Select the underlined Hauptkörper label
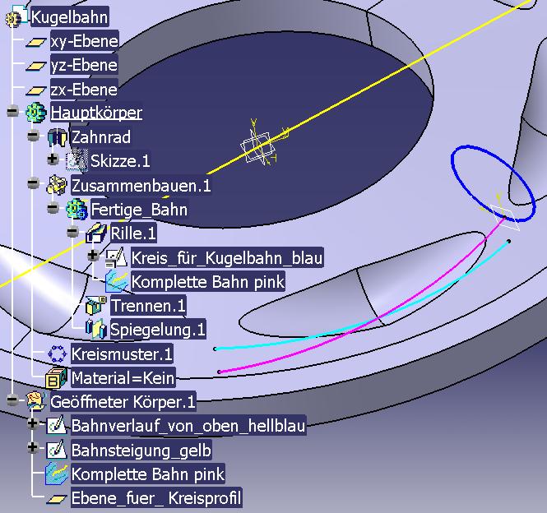This screenshot has width=547, height=513. (x=96, y=113)
